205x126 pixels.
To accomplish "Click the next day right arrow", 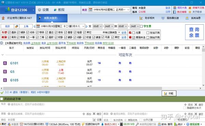I will click(x=86, y=26).
